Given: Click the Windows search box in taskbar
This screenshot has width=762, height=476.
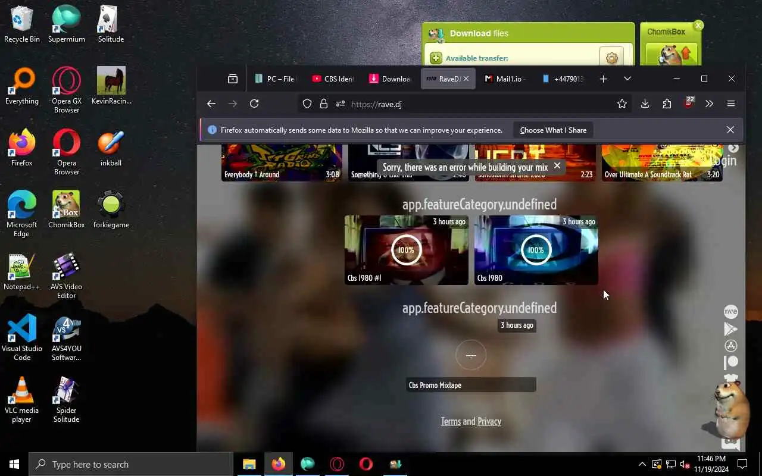Looking at the screenshot, I should [x=131, y=464].
